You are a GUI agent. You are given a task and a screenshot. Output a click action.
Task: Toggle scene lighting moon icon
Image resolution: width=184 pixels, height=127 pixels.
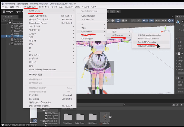[118, 21]
